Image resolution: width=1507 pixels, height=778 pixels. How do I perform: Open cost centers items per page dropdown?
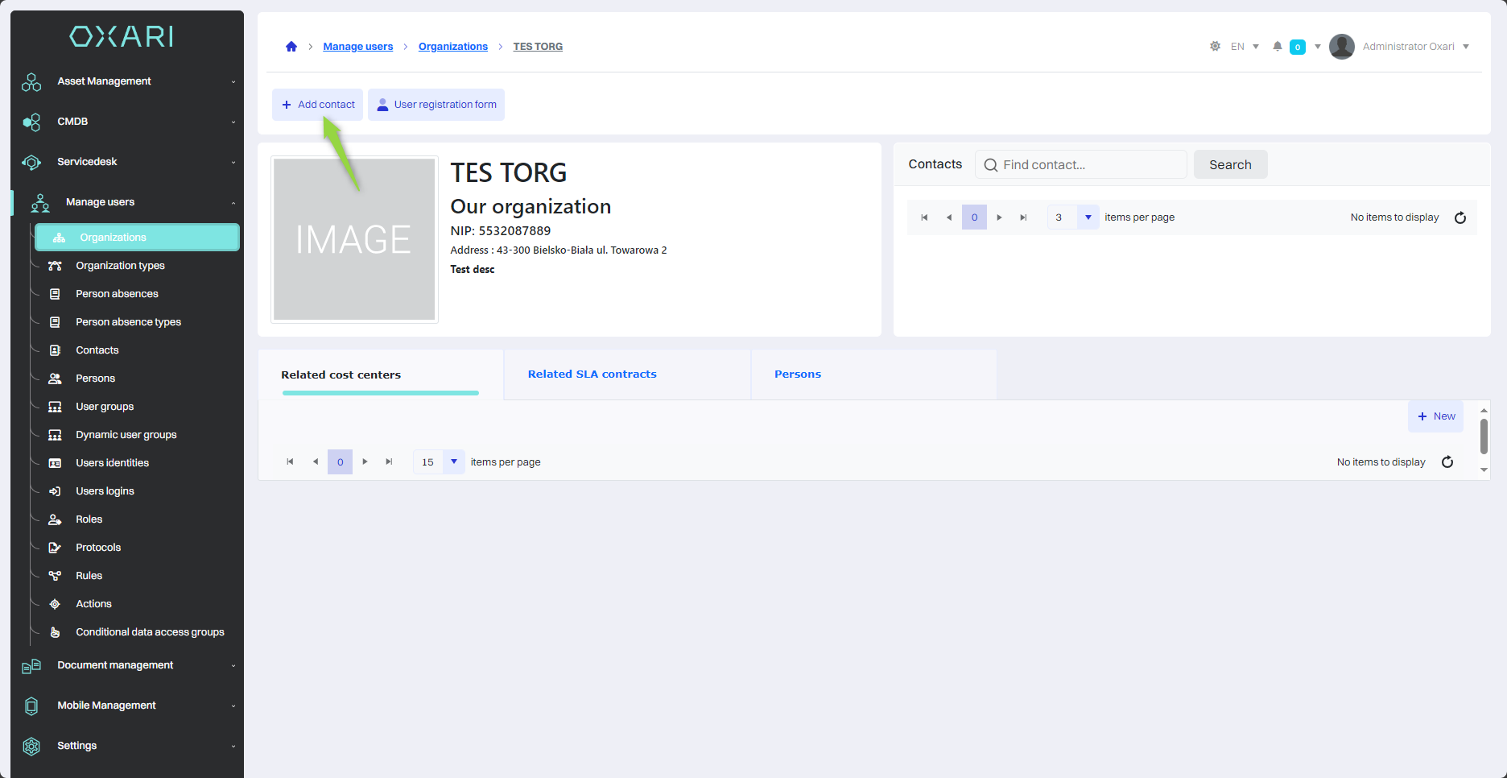454,462
